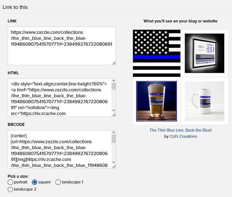Click inside the LINK text box
The width and height of the screenshot is (232, 197).
[x=62, y=46]
